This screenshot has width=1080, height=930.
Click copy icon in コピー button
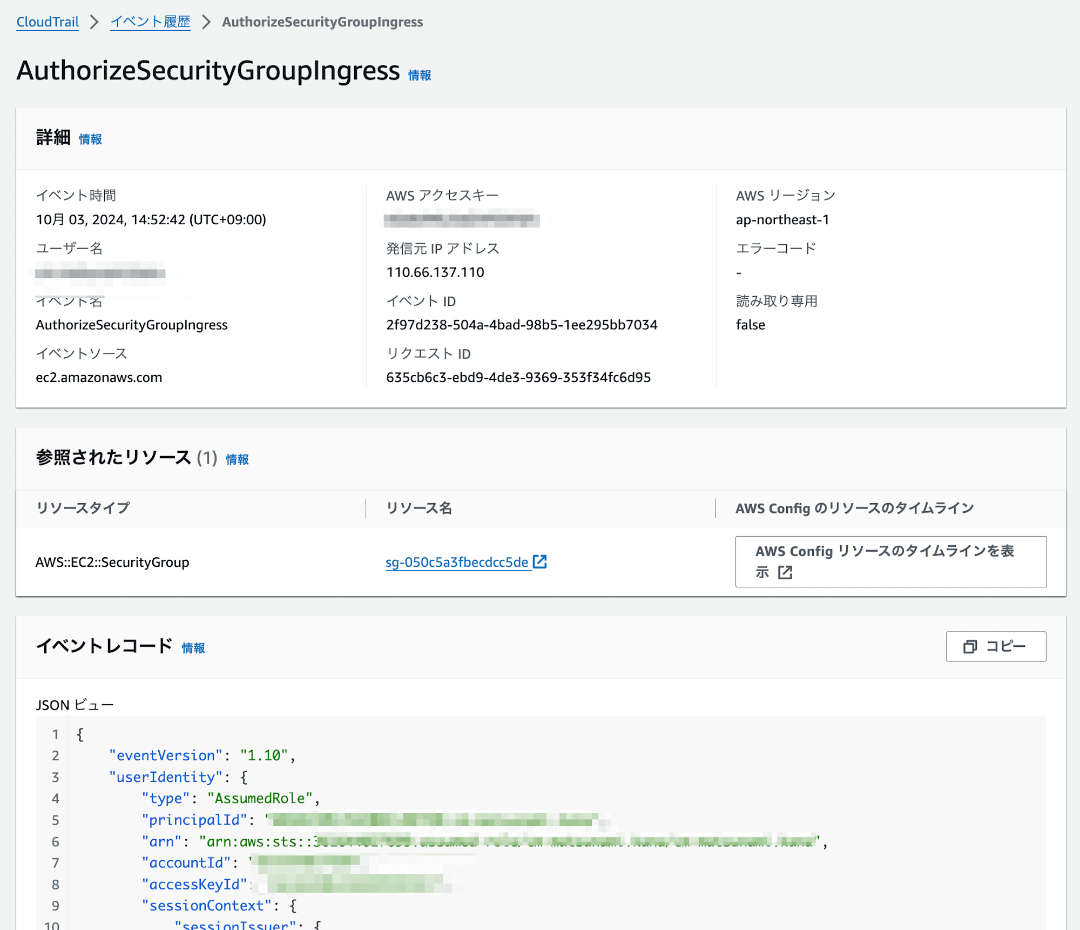970,646
